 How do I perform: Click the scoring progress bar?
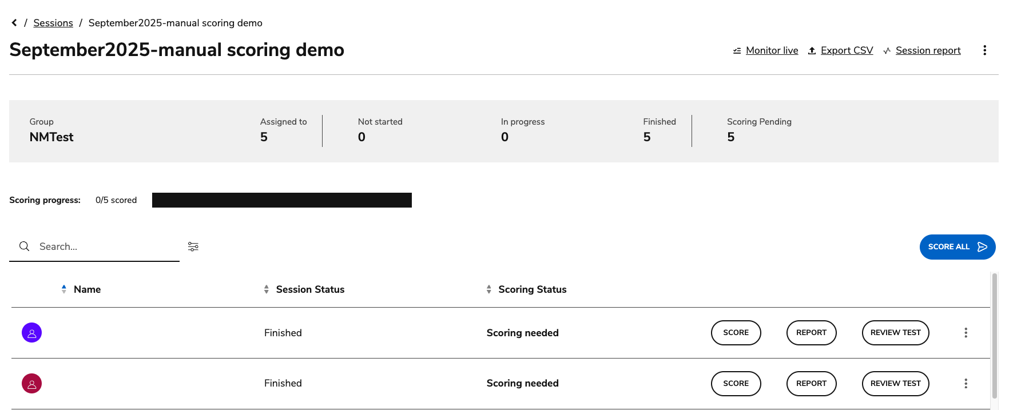(281, 200)
